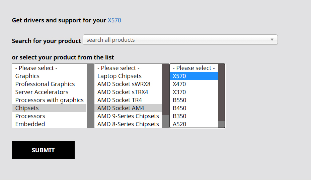311x181 pixels.
Task: Select Graphics in the category list
Action: 27,76
